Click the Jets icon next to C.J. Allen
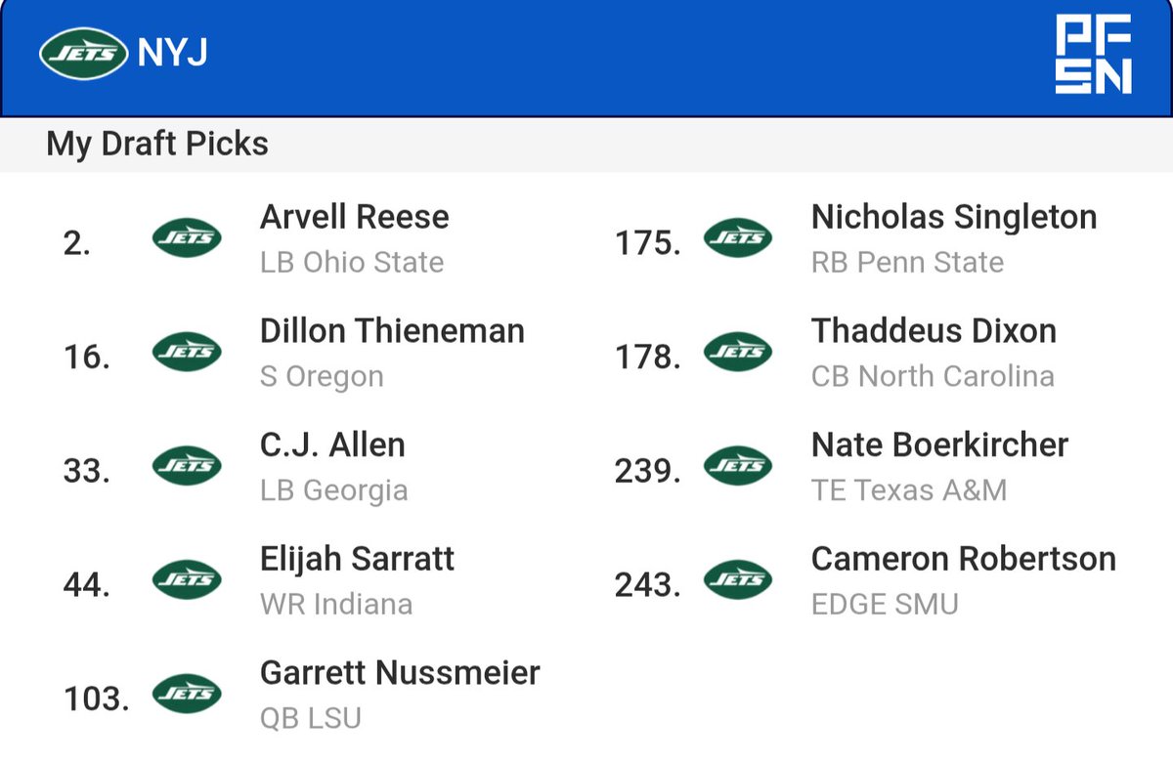This screenshot has height=762, width=1173. [x=187, y=466]
